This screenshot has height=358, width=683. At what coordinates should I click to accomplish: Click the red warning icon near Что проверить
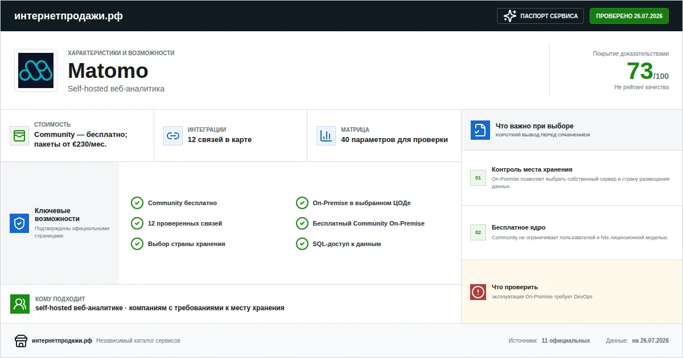[x=478, y=292]
